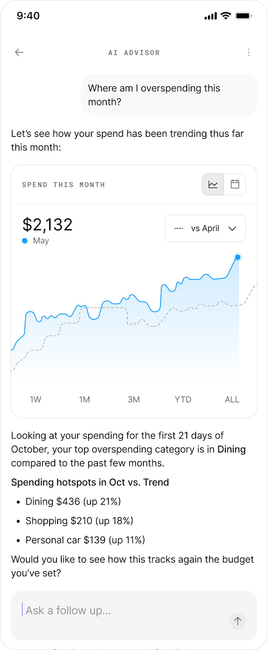
Task: Click the $2,132 spend total
Action: click(48, 225)
